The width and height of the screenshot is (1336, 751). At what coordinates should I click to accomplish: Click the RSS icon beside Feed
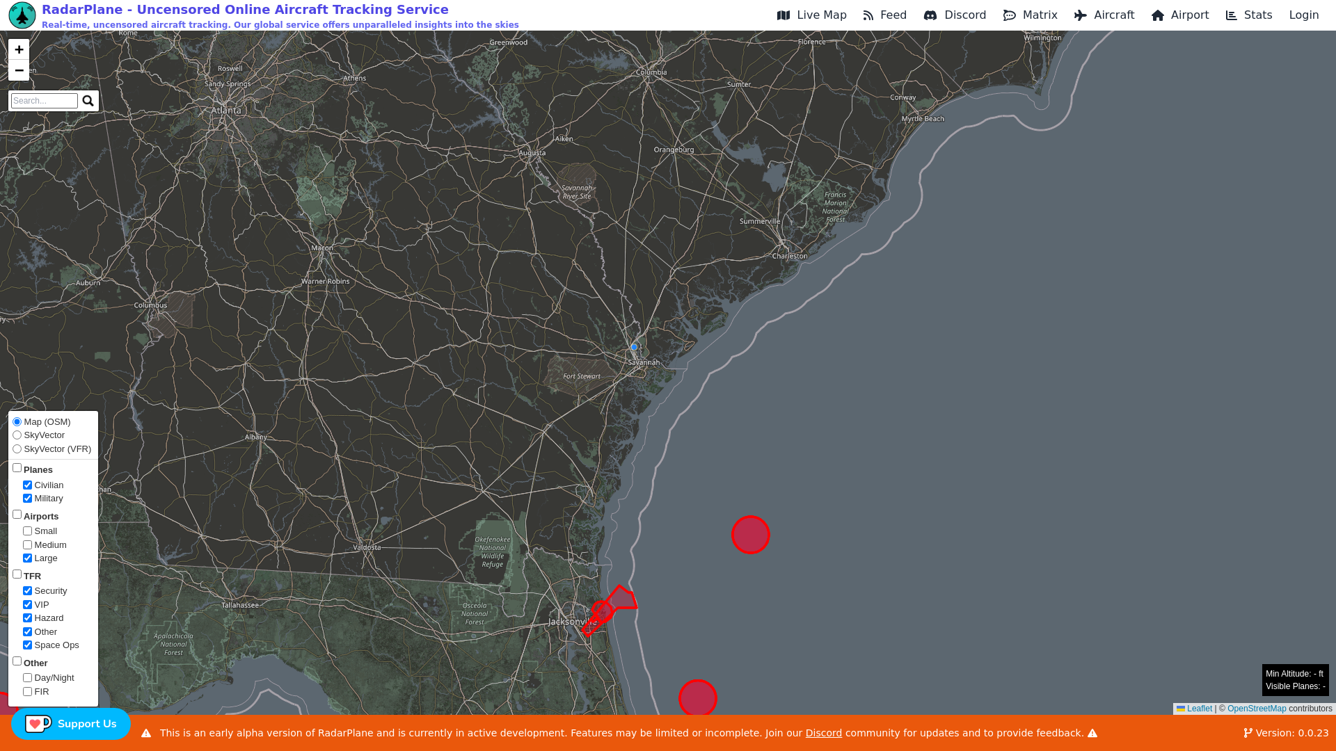pos(868,15)
